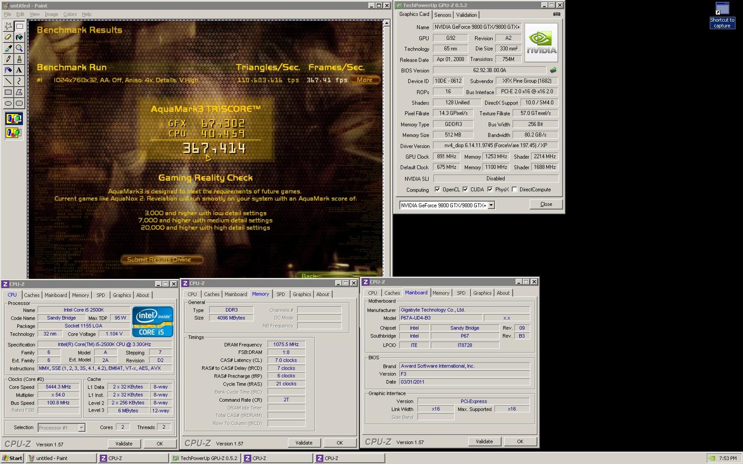Screen dimensions: 743x464
Task: Pick the Text tool in Paint
Action: point(19,70)
